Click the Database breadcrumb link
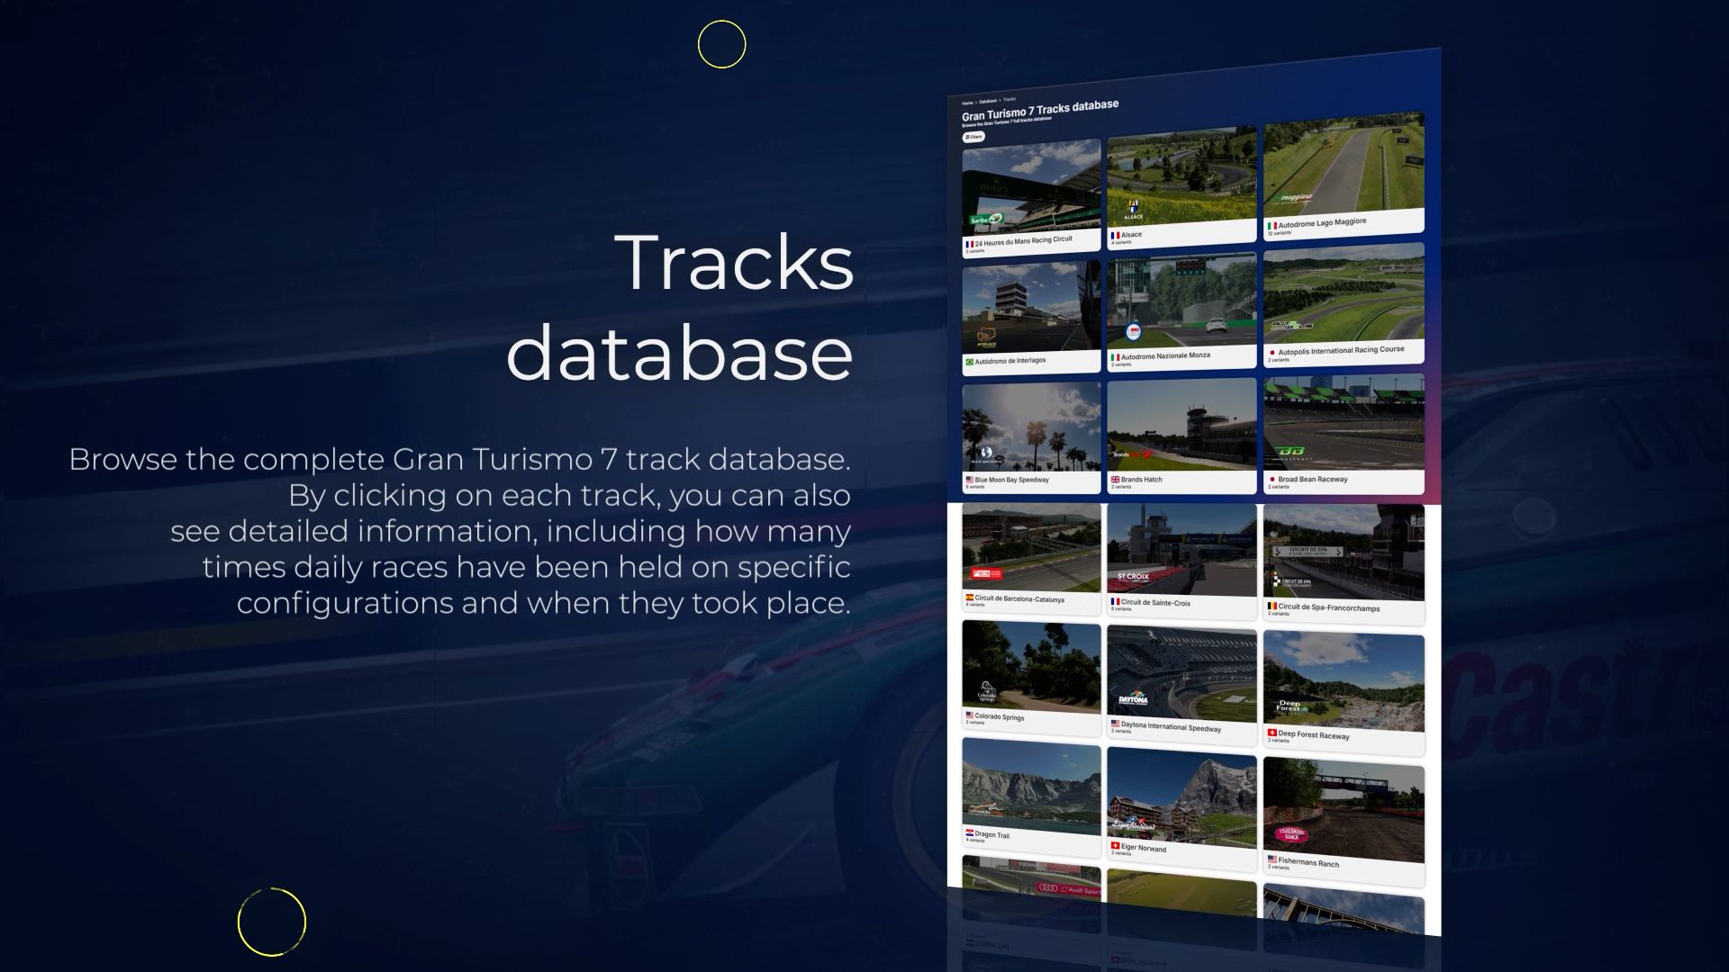This screenshot has width=1729, height=972. pyautogui.click(x=988, y=101)
